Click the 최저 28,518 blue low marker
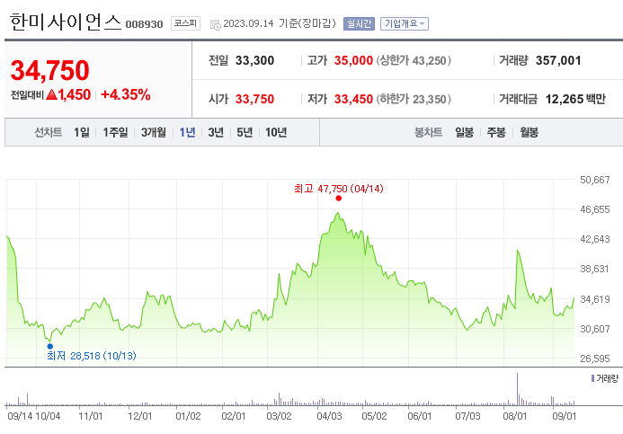The width and height of the screenshot is (623, 434). pos(50,346)
